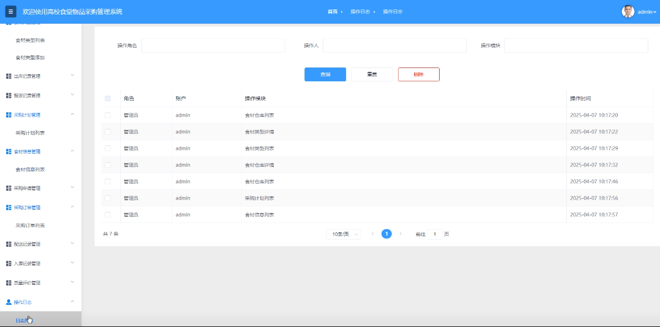Check the 食材信息列表 row checkbox
The image size is (660, 327).
tap(108, 215)
